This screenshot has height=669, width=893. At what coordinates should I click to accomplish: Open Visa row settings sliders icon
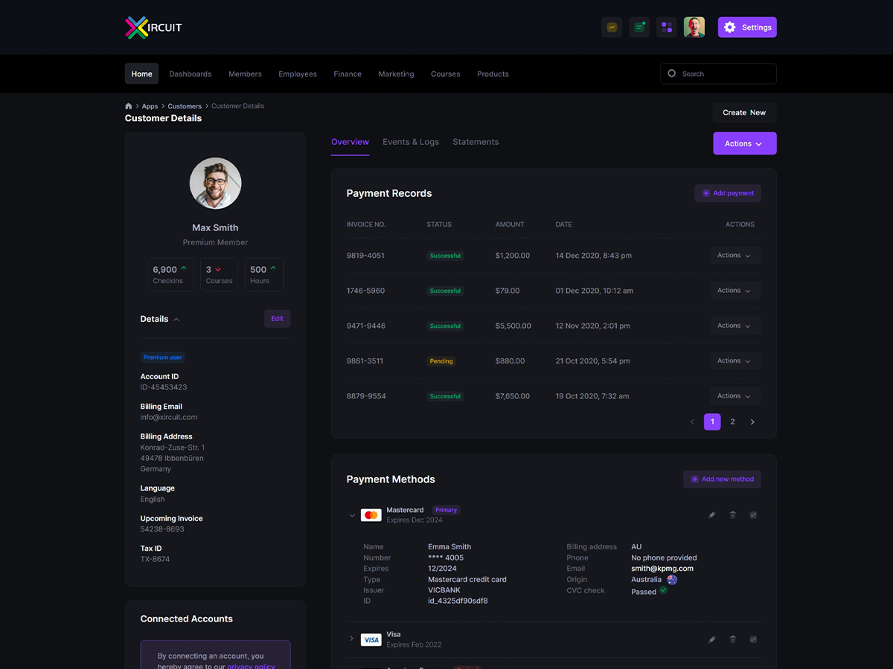[753, 639]
